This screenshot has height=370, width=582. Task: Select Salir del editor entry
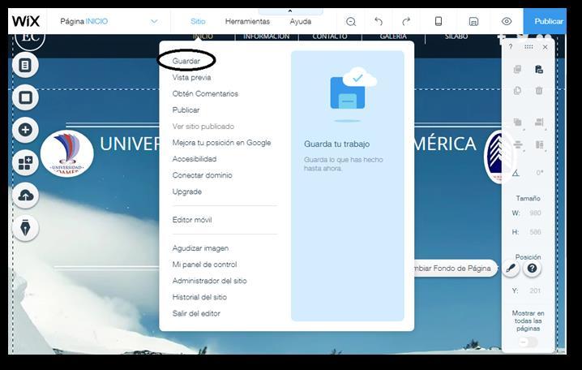196,313
